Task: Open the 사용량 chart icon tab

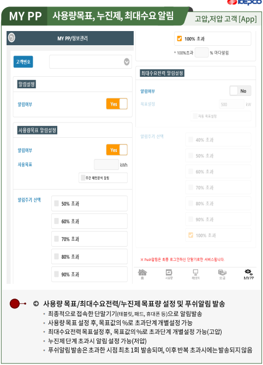Action: pos(169,274)
